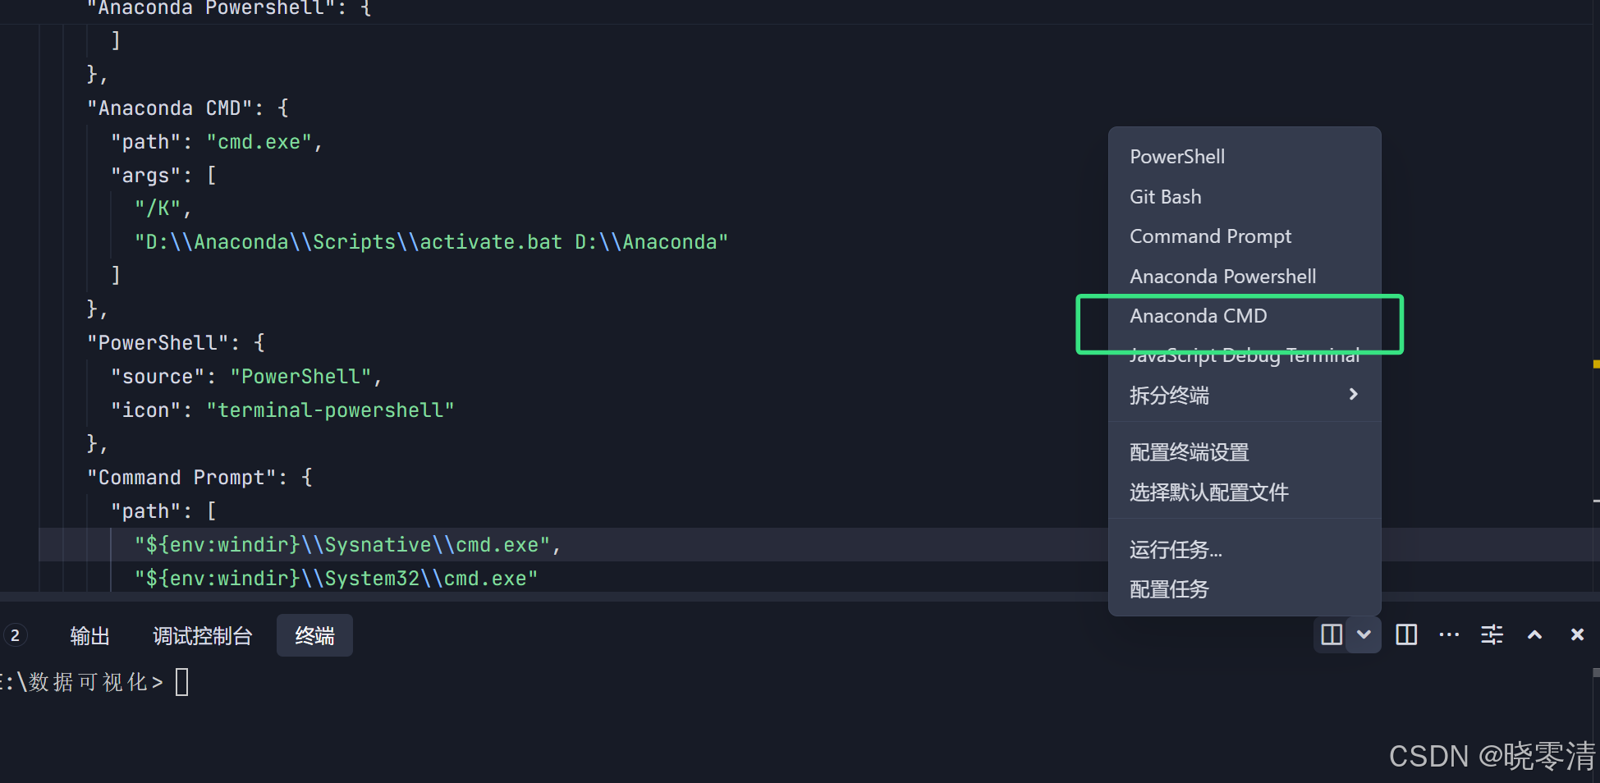Screen dimensions: 1600x783
Task: Select Git Bash terminal profile
Action: pyautogui.click(x=1165, y=196)
